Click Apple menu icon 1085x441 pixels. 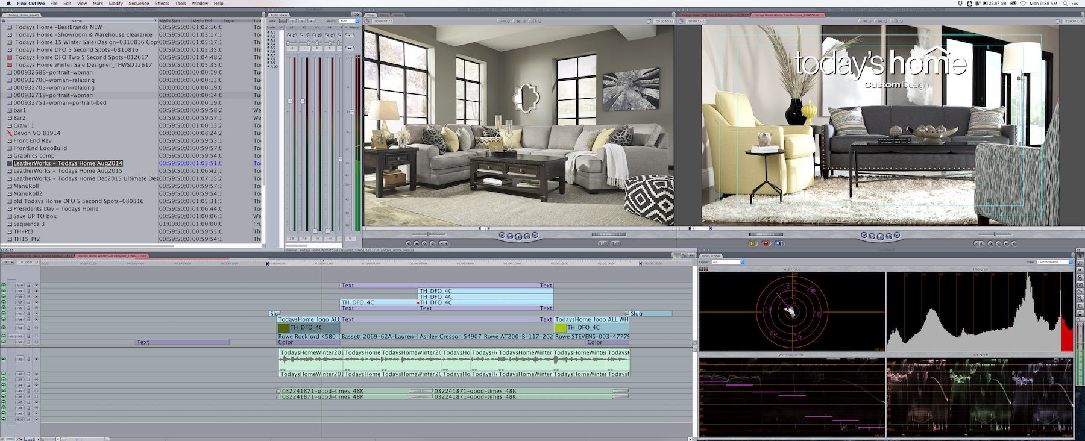pyautogui.click(x=8, y=3)
